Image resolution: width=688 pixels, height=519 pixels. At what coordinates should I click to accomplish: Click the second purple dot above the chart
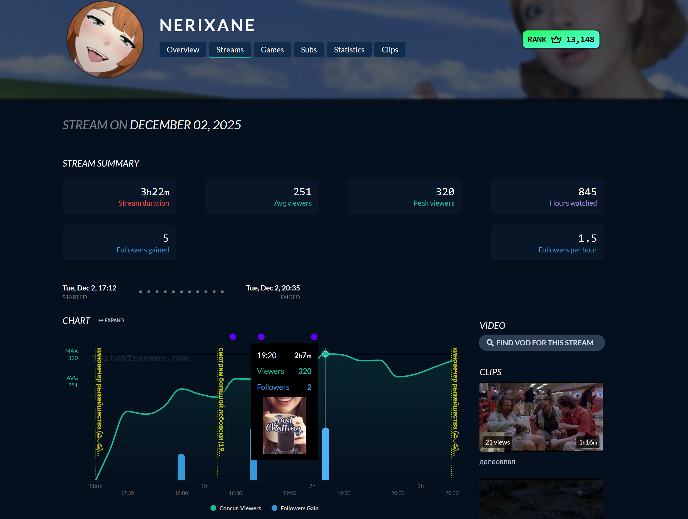261,337
